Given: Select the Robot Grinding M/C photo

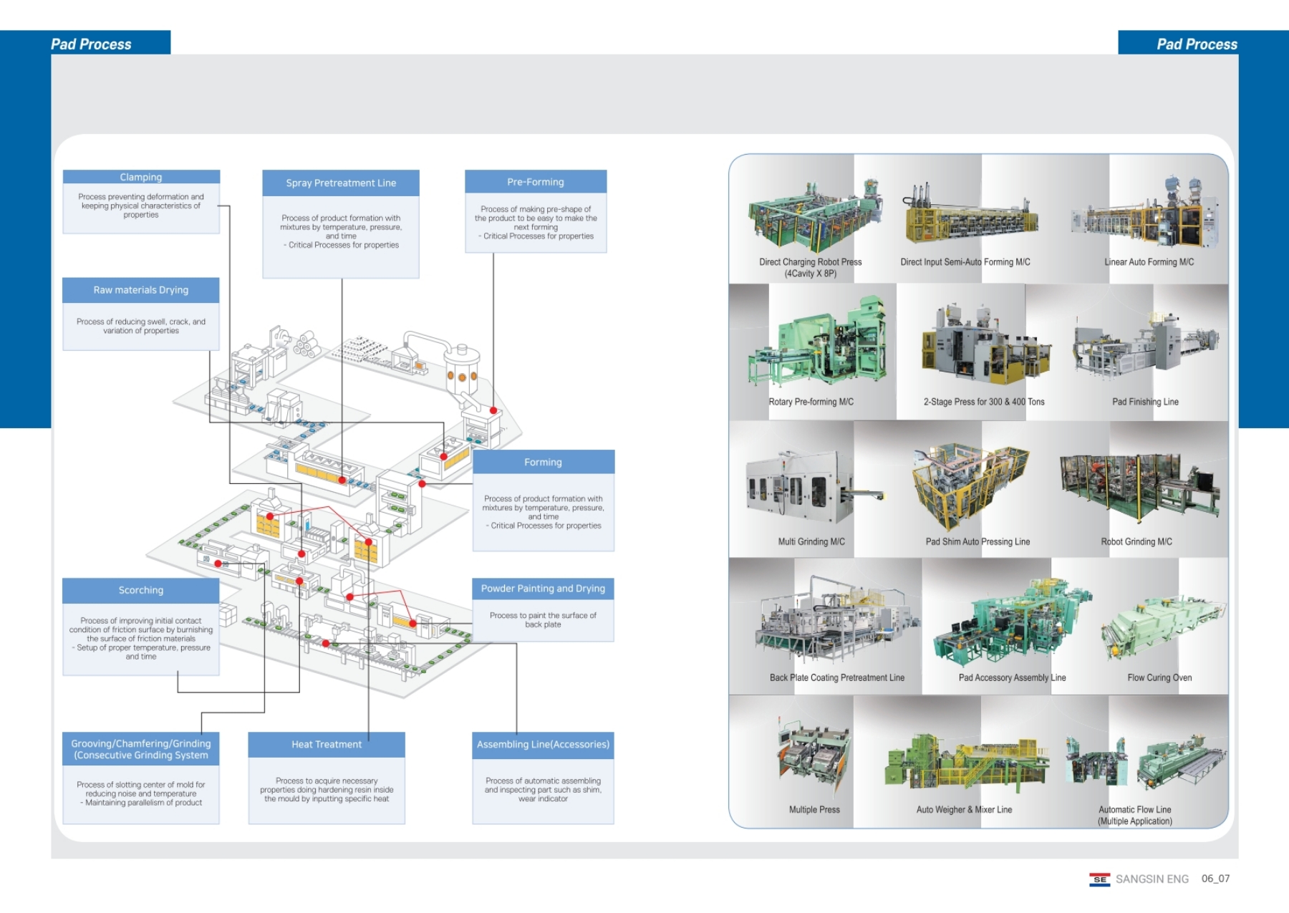Looking at the screenshot, I should coord(1139,483).
